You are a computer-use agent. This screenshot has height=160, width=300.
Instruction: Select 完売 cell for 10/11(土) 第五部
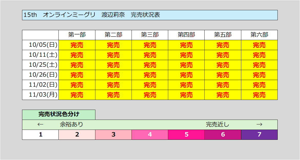pos(223,55)
